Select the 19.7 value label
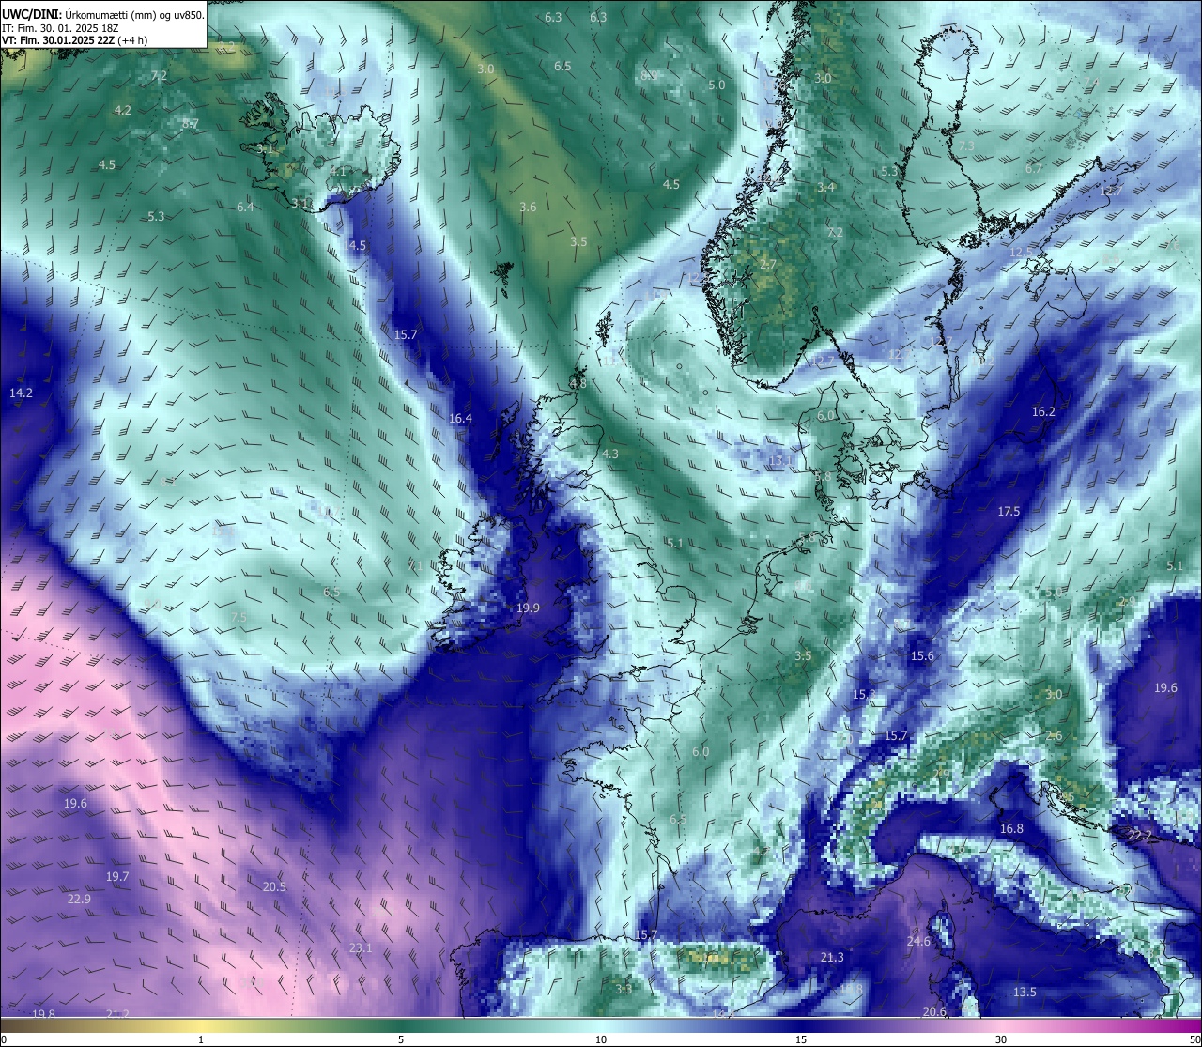Image resolution: width=1202 pixels, height=1047 pixels. click(117, 876)
